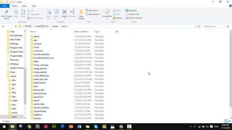Open Skype from the taskbar
Screen dimensions: 232x130
click(96, 127)
